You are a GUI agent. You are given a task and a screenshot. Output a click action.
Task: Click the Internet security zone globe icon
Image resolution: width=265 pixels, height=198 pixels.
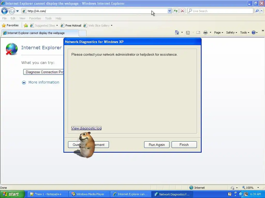coord(191,188)
